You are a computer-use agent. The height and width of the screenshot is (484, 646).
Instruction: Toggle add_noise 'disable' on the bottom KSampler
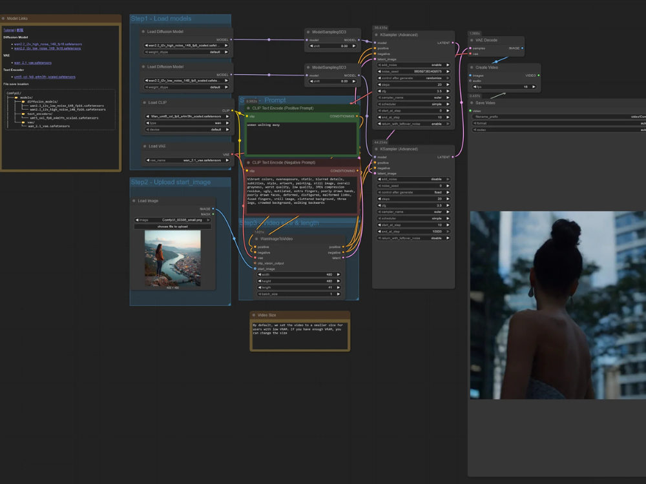pos(413,179)
